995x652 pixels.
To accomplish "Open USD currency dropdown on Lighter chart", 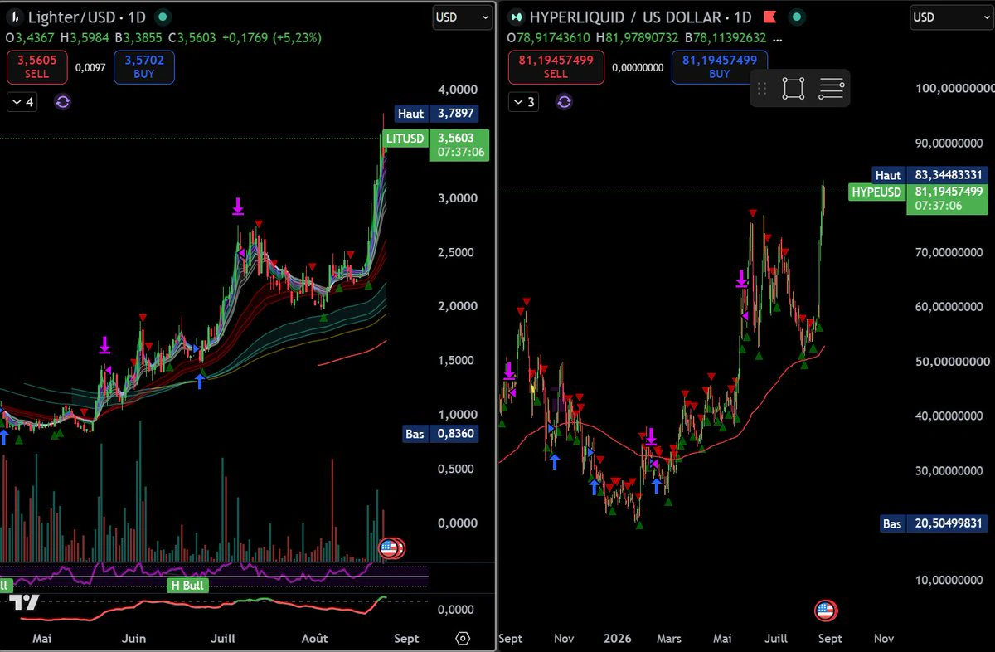I will (x=462, y=17).
